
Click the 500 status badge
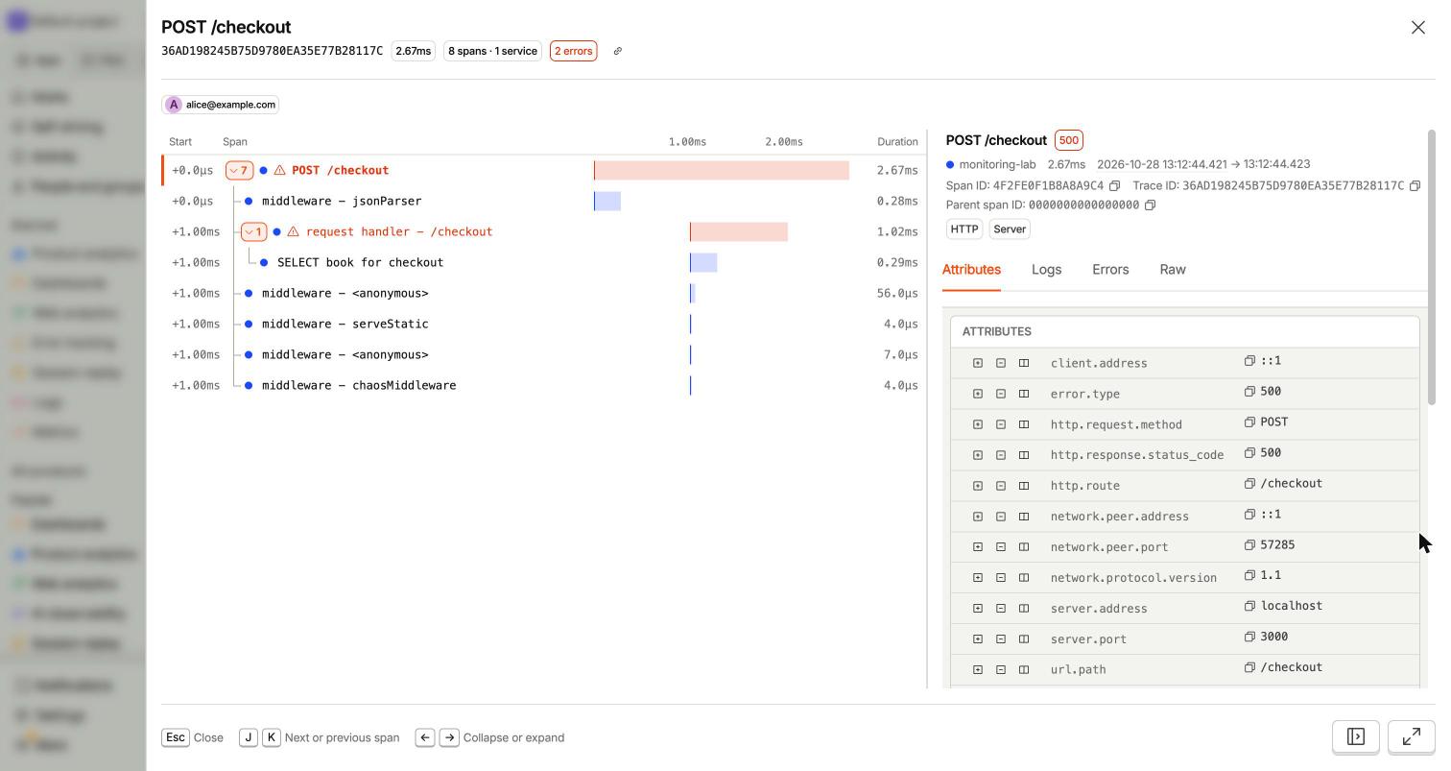1068,140
